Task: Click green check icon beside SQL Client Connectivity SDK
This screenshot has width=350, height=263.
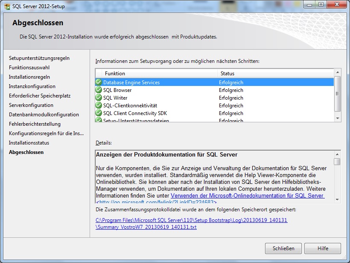Action: (99, 113)
